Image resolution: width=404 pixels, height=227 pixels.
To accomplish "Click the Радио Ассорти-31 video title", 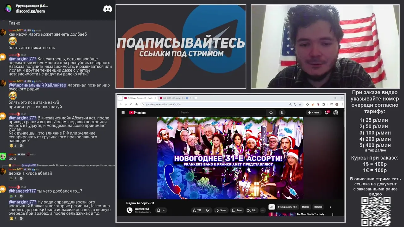I will tap(140, 203).
